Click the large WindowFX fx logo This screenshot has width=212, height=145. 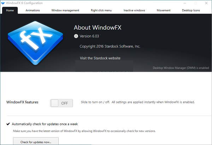[35, 43]
